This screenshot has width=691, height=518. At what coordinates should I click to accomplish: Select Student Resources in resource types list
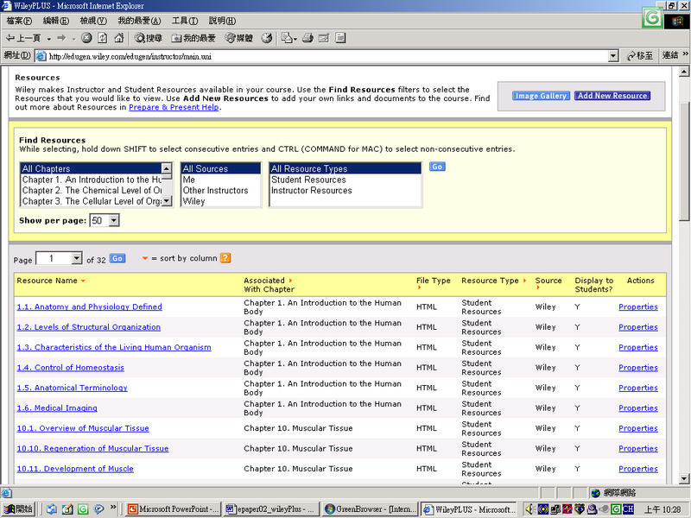pos(345,180)
